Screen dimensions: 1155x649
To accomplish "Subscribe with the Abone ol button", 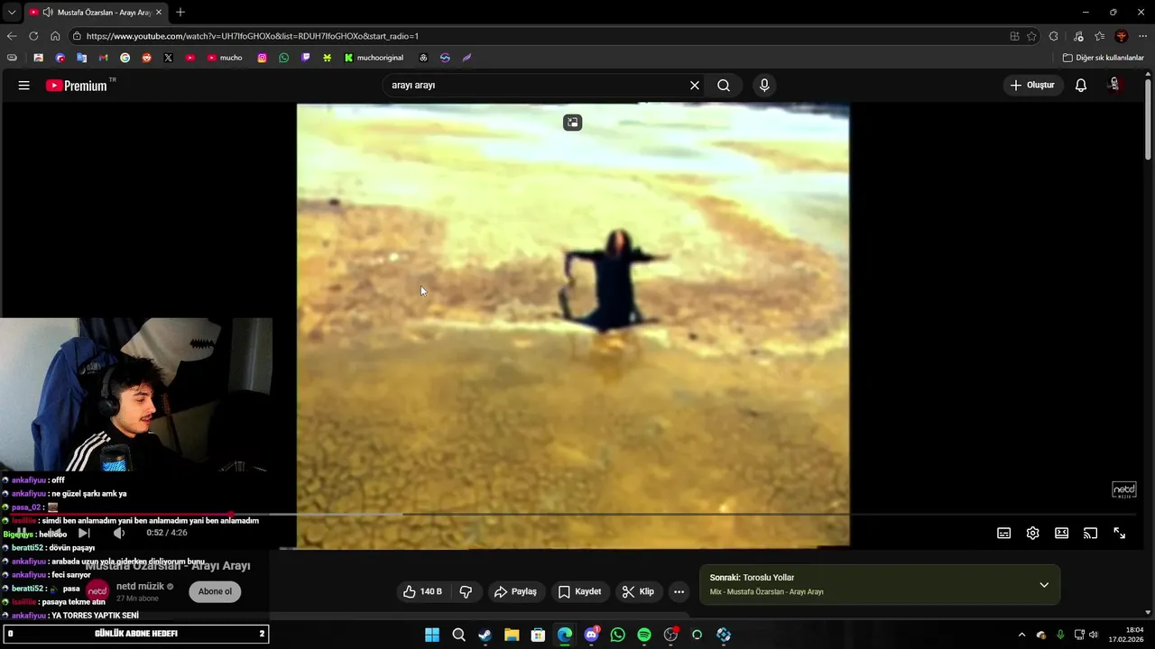I will click(215, 591).
